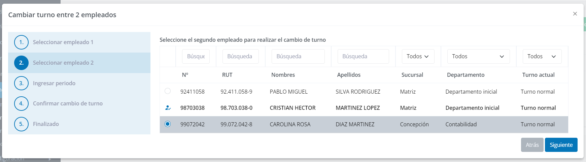This screenshot has height=162, width=586.
Task: Select radio button for Carolina Rosa
Action: click(168, 124)
